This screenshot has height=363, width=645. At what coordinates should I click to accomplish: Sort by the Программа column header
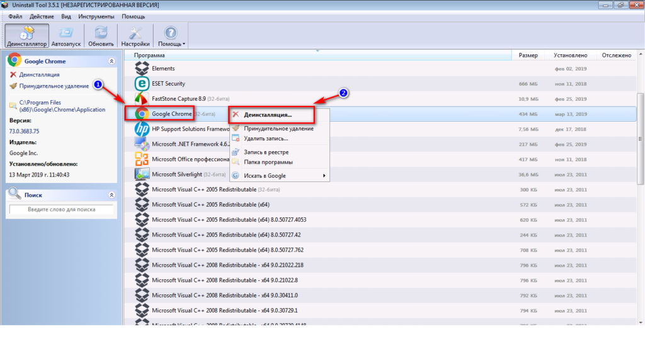318,55
